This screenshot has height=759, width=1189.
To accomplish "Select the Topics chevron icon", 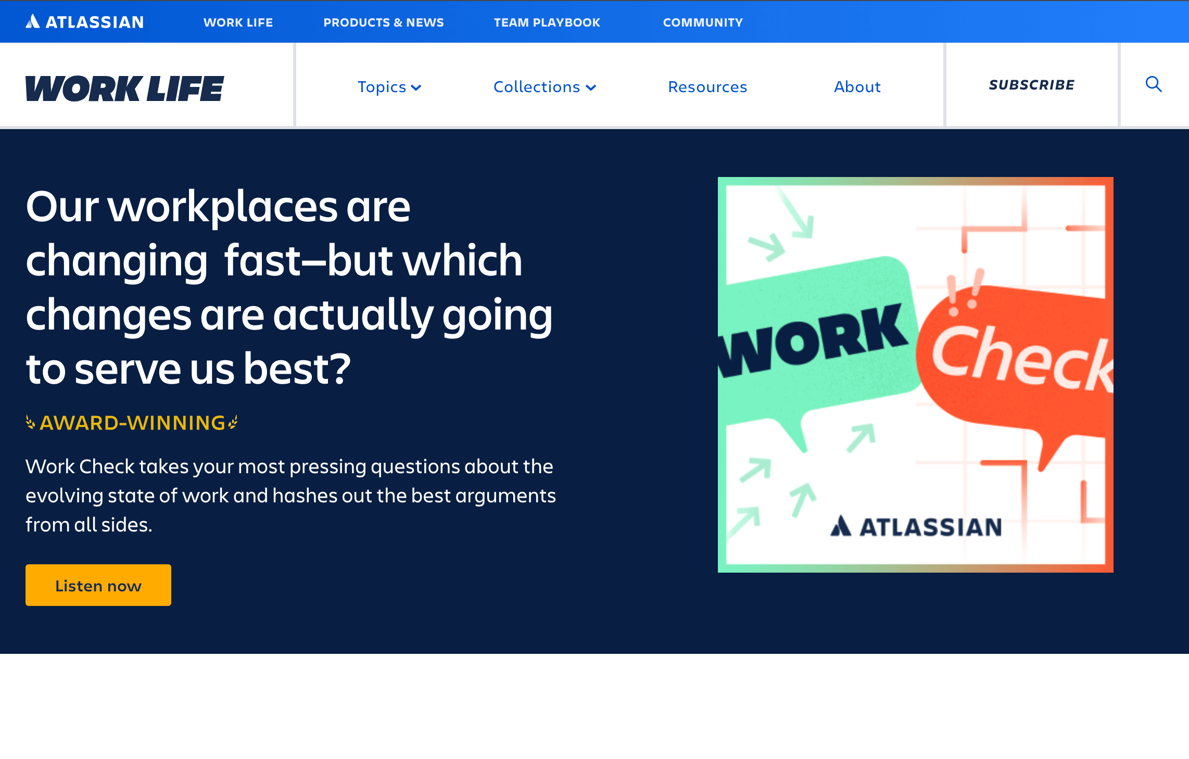I will click(417, 87).
